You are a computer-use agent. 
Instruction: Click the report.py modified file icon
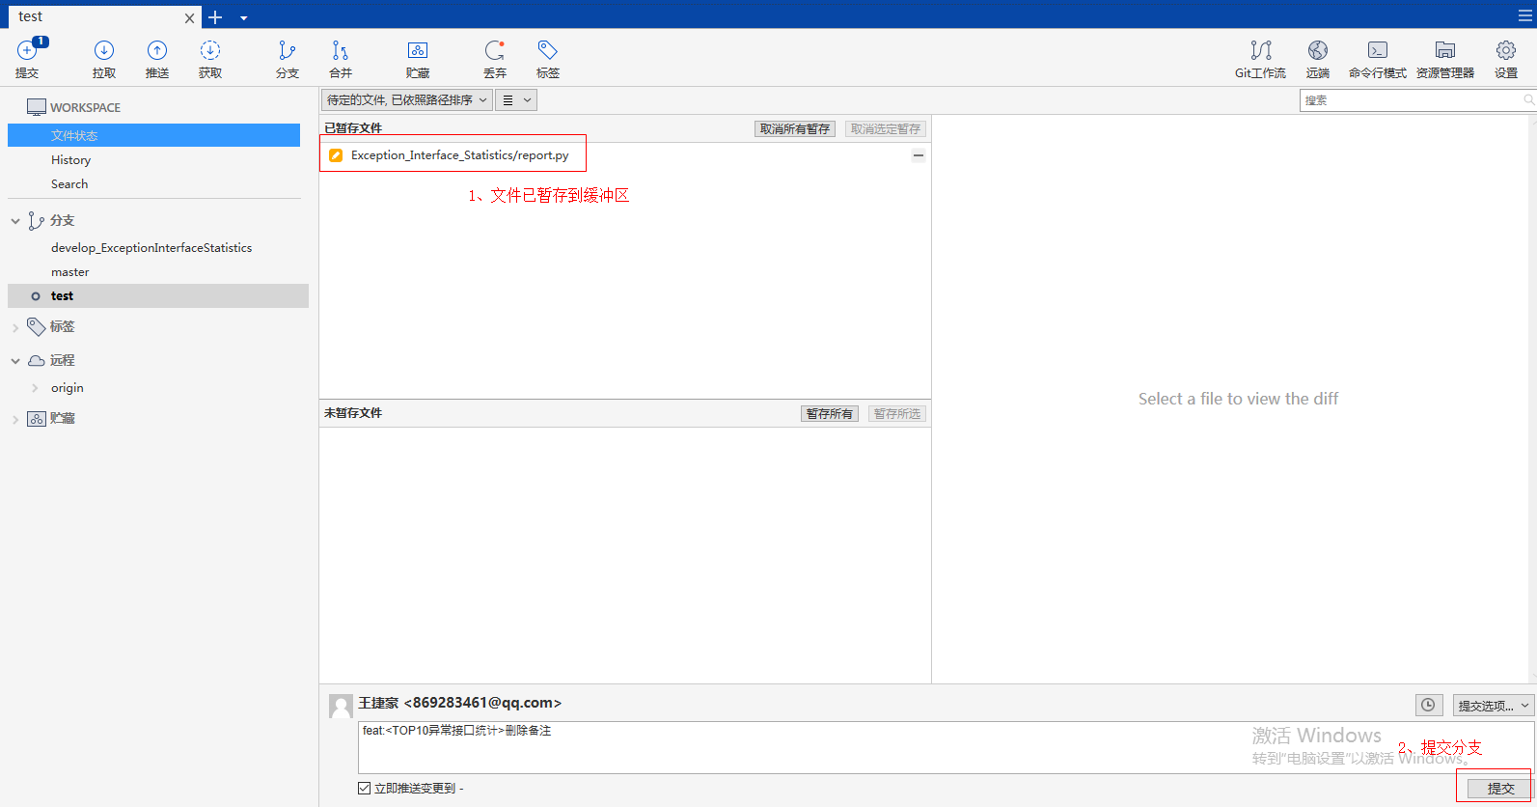pyautogui.click(x=336, y=155)
